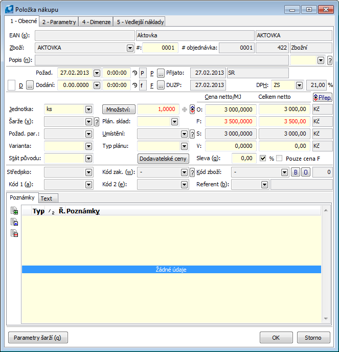This screenshot has height=352, width=339.
Task: Confirm with the OK button
Action: [x=276, y=338]
